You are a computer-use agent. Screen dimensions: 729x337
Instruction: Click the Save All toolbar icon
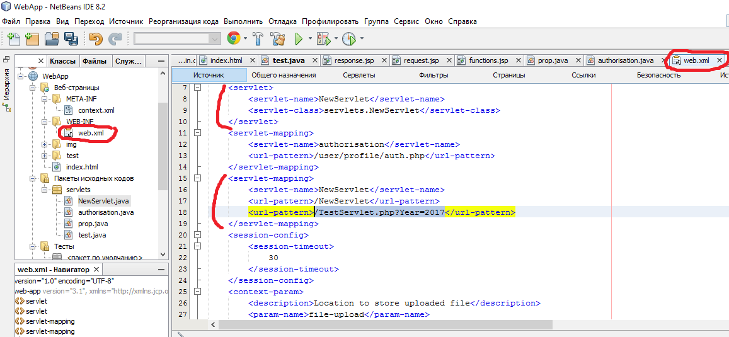coord(70,38)
